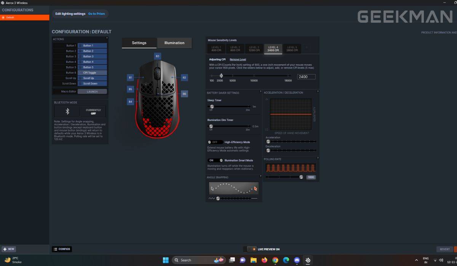Select the Default configuration in sidebar

click(x=25, y=18)
